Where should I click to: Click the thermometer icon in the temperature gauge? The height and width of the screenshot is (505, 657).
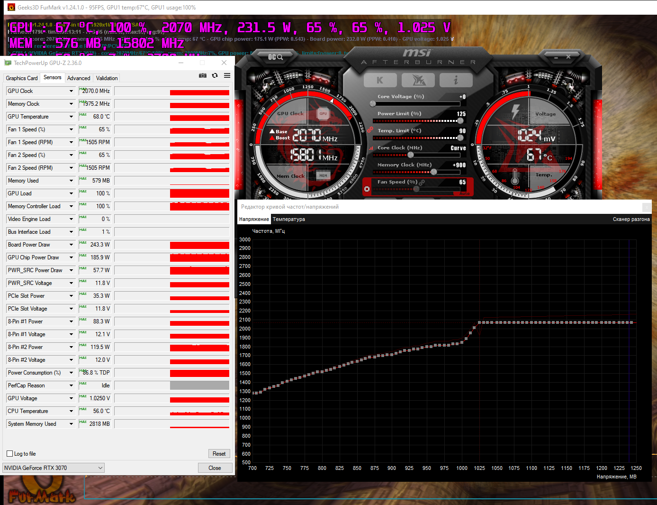coord(515,176)
